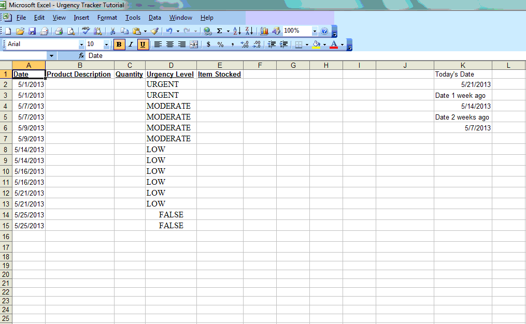The height and width of the screenshot is (324, 526).
Task: Click the Insert Function fx button
Action: pos(80,55)
